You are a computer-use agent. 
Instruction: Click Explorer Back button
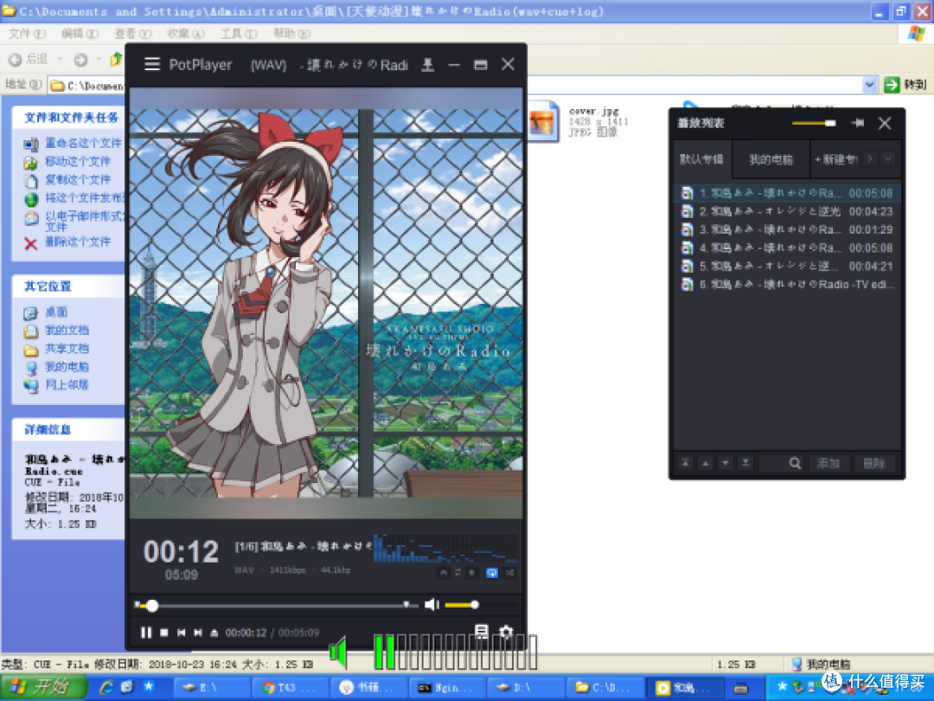click(28, 59)
